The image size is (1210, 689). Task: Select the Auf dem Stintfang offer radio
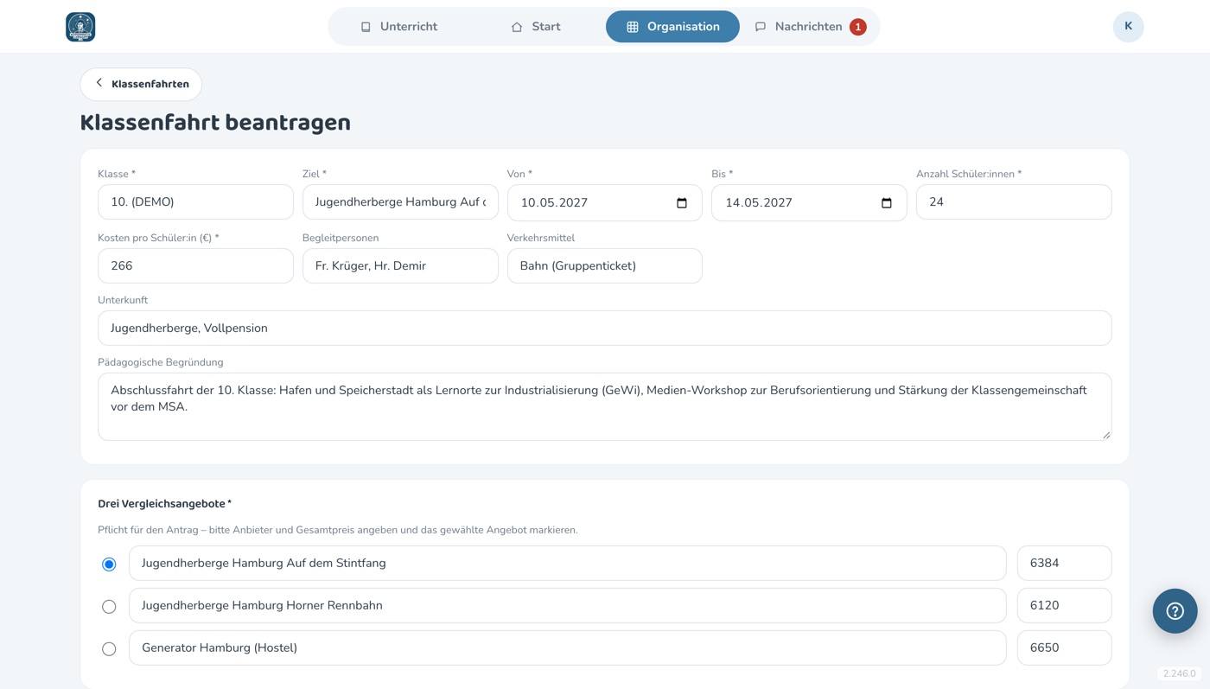109,564
